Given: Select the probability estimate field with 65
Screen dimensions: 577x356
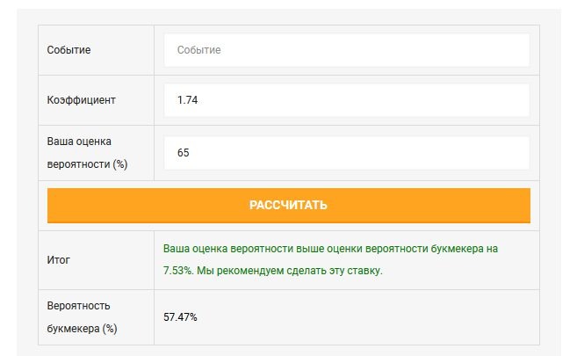Looking at the screenshot, I should (x=346, y=153).
